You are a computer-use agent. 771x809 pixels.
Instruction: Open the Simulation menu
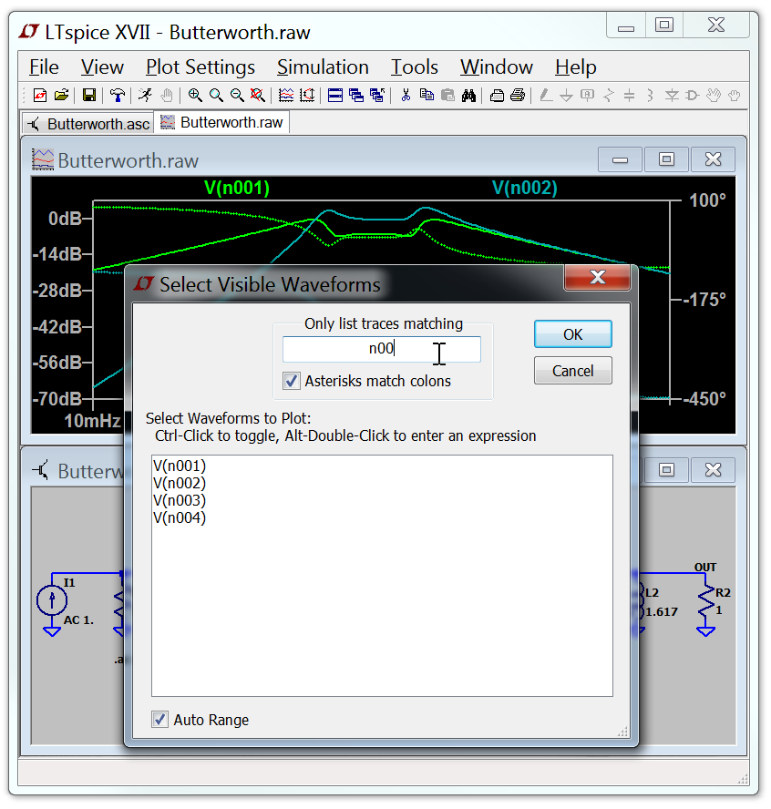coord(323,67)
